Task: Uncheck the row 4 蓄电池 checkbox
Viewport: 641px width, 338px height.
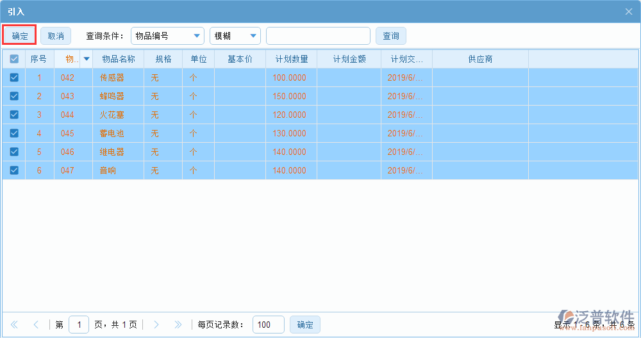Action: point(14,133)
